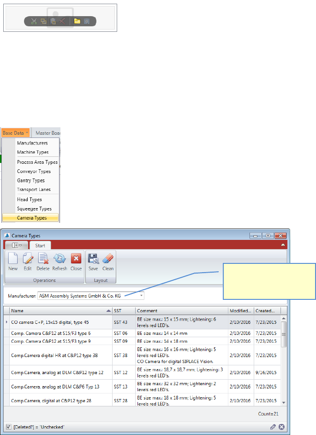
Task: Click the table scrollbar down arrow
Action: point(284,403)
